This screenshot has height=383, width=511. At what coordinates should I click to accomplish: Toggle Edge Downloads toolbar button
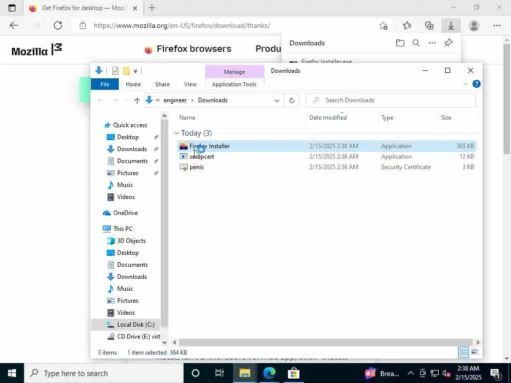(x=451, y=25)
